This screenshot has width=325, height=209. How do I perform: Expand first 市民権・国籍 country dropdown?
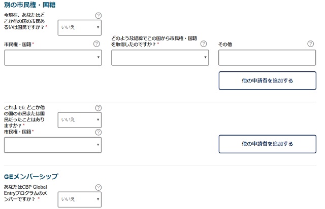click(53, 57)
